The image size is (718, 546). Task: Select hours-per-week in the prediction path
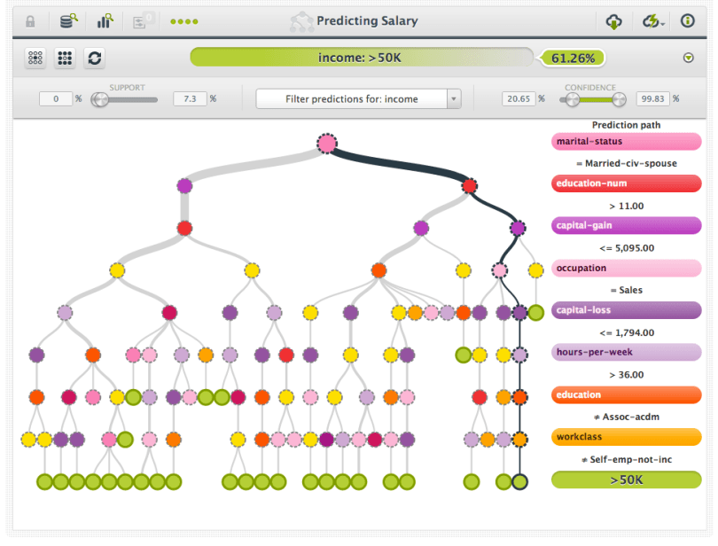(626, 352)
